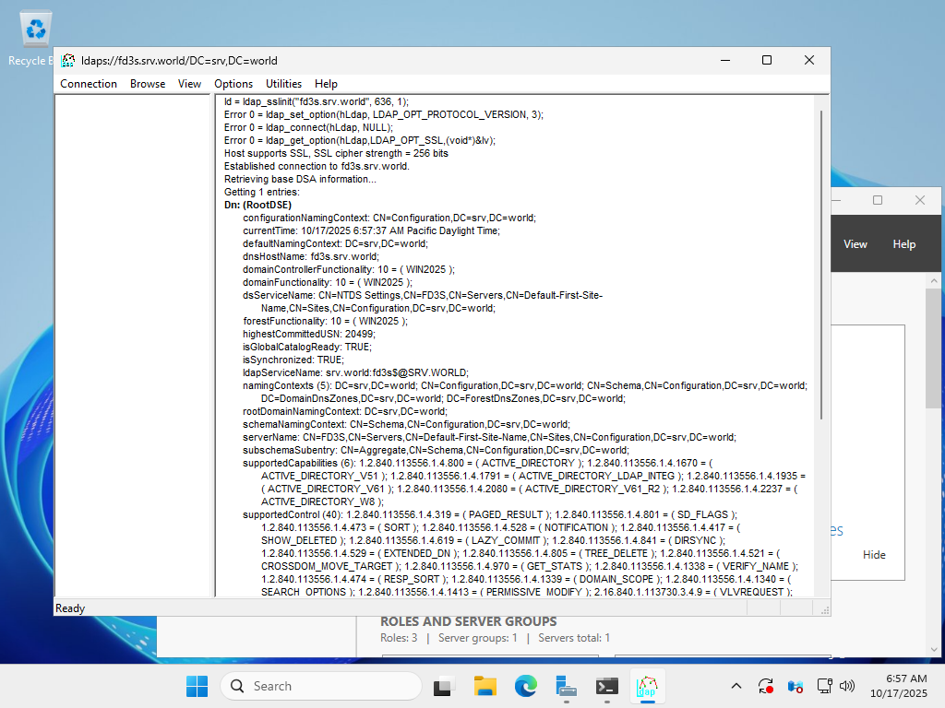This screenshot has height=708, width=945.
Task: Open the Utilities menu
Action: tap(283, 84)
